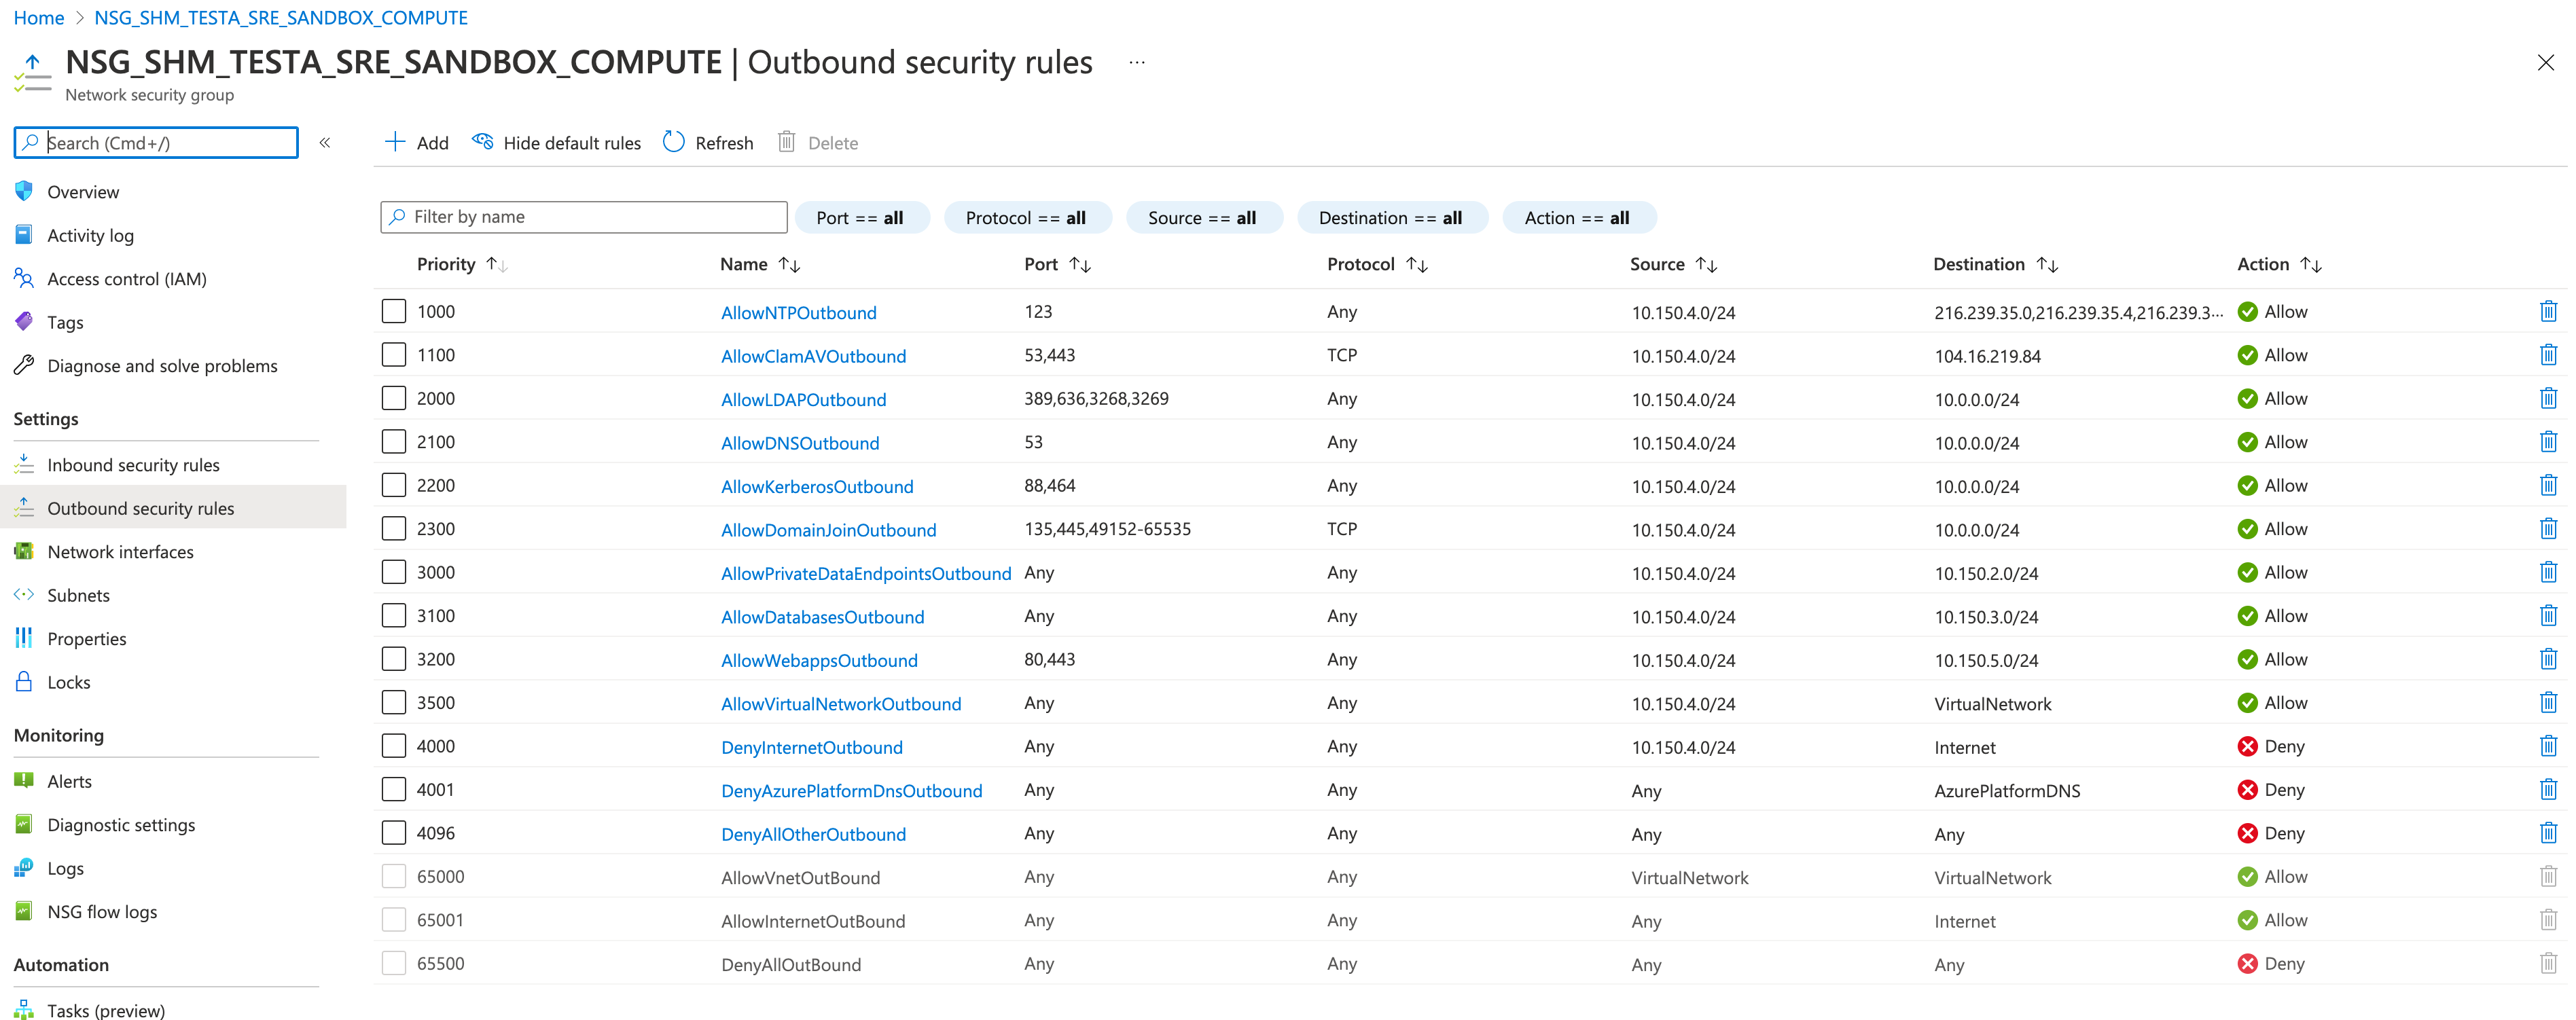Check the box for priority 2200

coord(394,485)
